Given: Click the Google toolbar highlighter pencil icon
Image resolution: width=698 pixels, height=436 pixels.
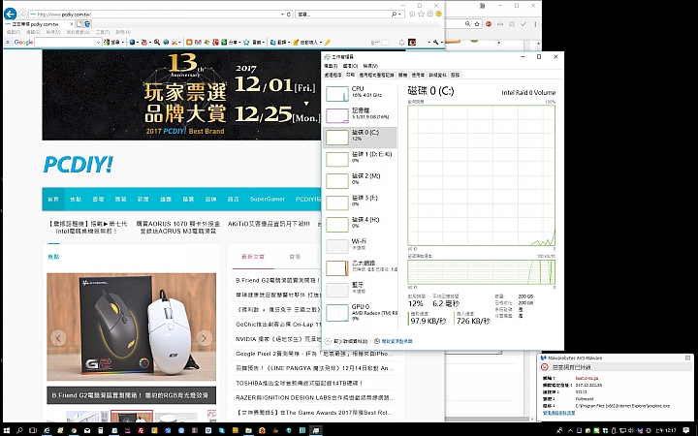Looking at the screenshot, I should pos(328,43).
